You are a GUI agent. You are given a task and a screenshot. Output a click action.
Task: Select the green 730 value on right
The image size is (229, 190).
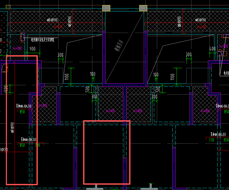click(x=211, y=140)
